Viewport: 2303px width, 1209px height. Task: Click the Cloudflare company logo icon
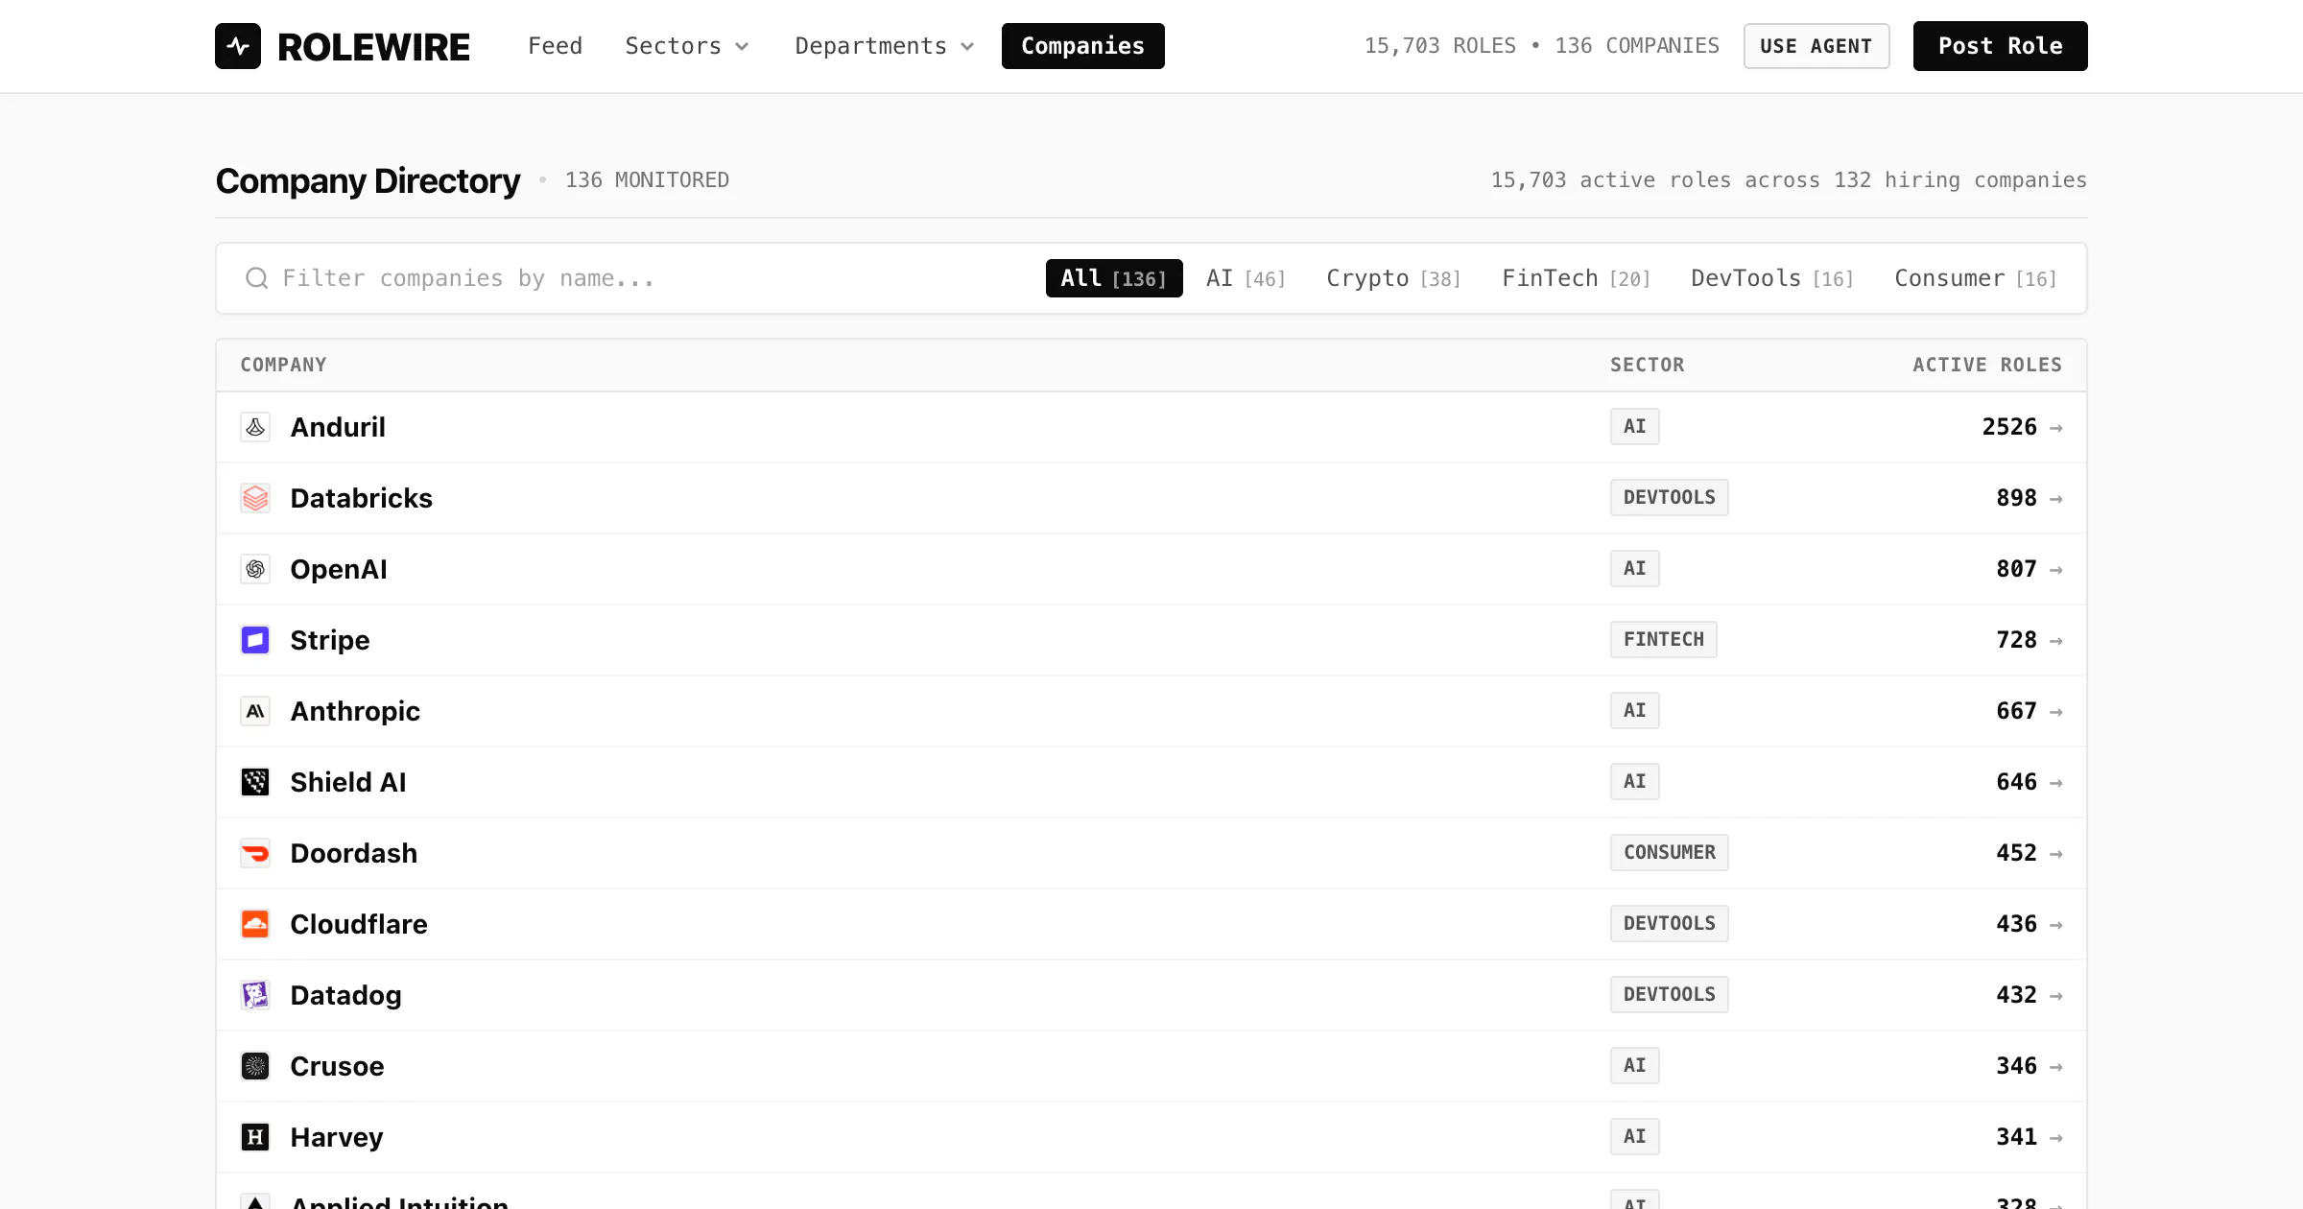click(x=255, y=924)
